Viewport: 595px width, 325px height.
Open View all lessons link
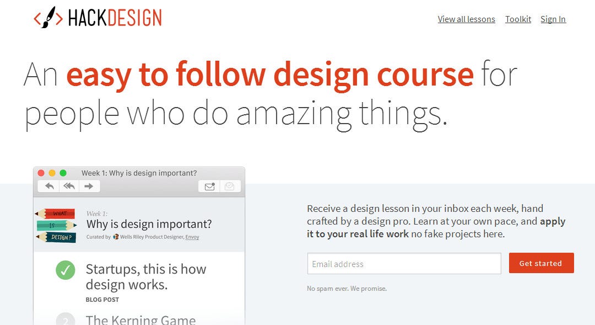coord(467,19)
